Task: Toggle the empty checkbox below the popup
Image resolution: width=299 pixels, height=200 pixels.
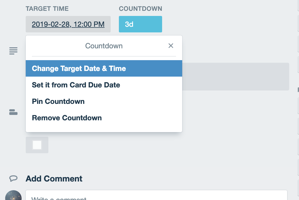Action: 37,145
